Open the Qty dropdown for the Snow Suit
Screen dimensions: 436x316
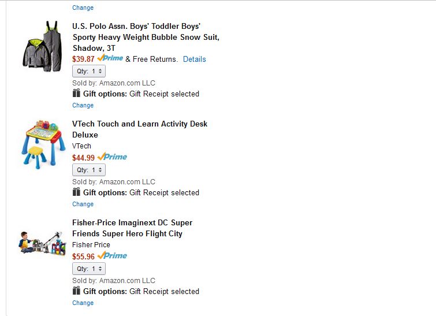[x=89, y=71]
